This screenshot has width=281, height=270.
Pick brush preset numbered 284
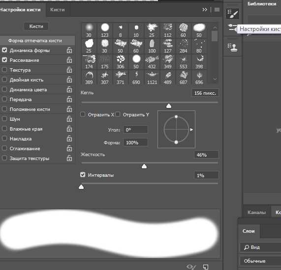coord(184,46)
